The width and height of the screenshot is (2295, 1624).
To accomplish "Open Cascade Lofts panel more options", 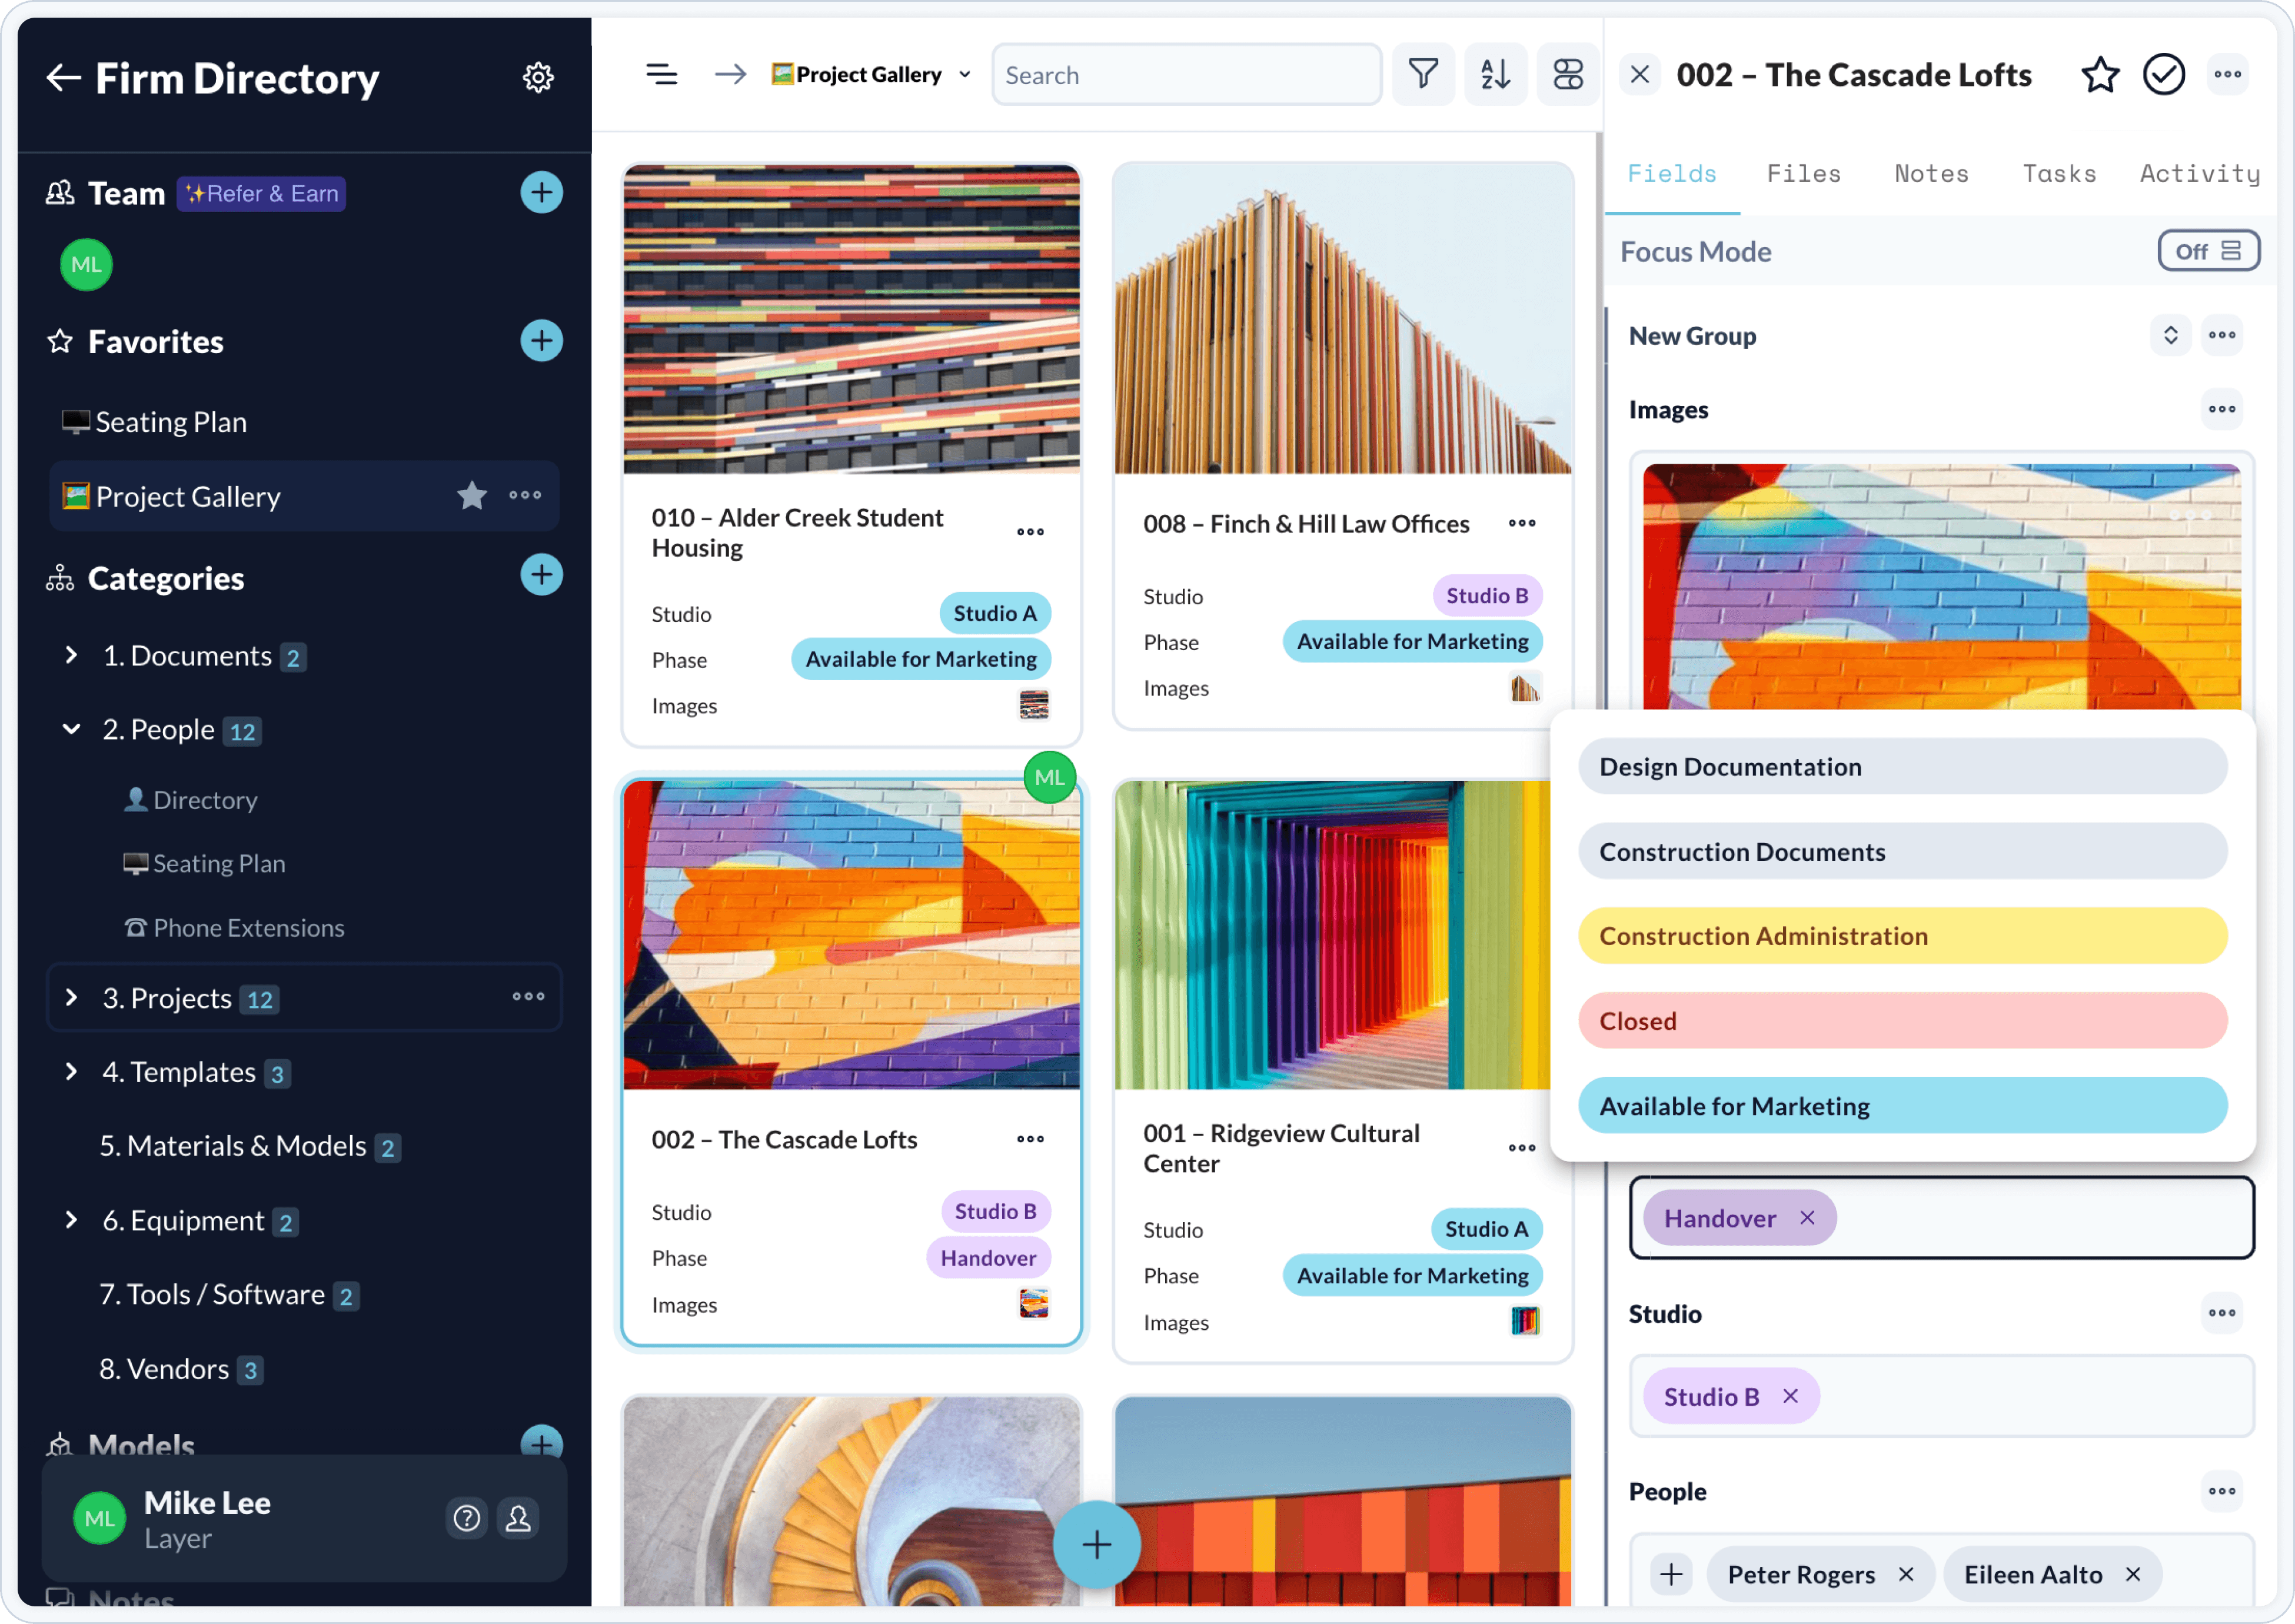I will click(x=2228, y=75).
